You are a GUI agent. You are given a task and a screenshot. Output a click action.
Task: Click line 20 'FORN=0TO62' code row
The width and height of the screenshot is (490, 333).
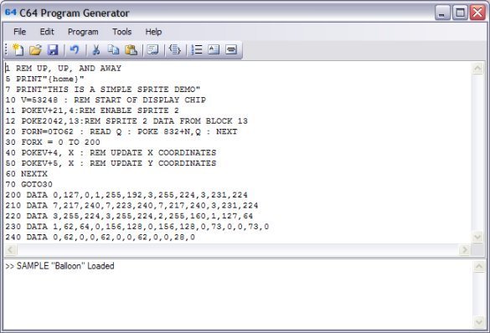(x=121, y=131)
